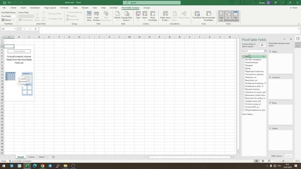Image resolution: width=301 pixels, height=169 pixels.
Task: Select the Sheet2 tab
Action: coord(21,157)
